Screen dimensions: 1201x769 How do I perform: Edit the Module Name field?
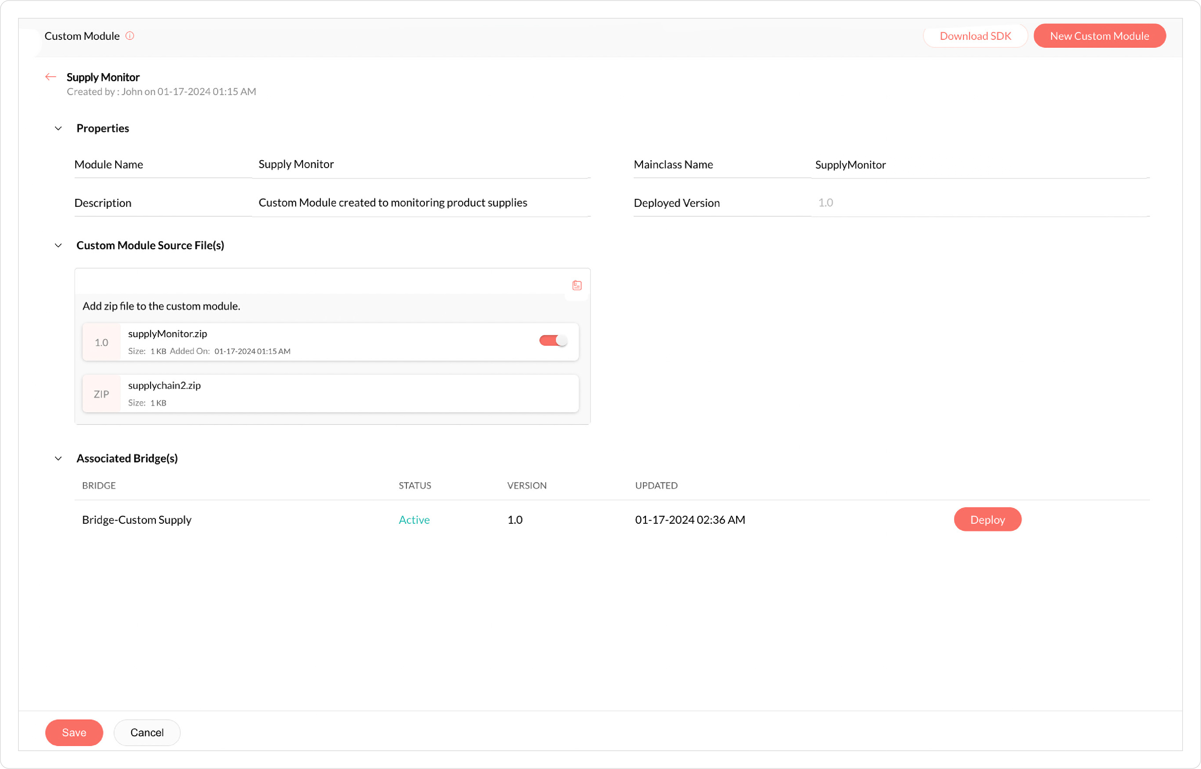click(x=422, y=164)
